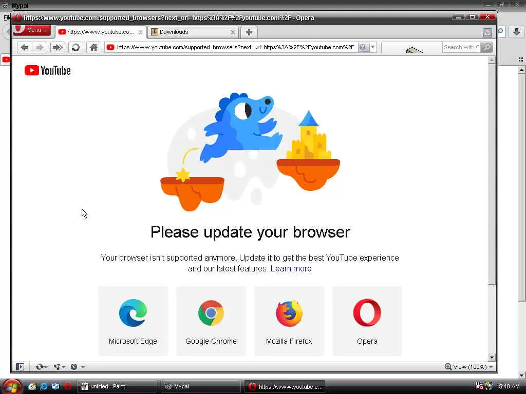The width and height of the screenshot is (526, 394).
Task: Click the search magnifier button
Action: point(487,47)
